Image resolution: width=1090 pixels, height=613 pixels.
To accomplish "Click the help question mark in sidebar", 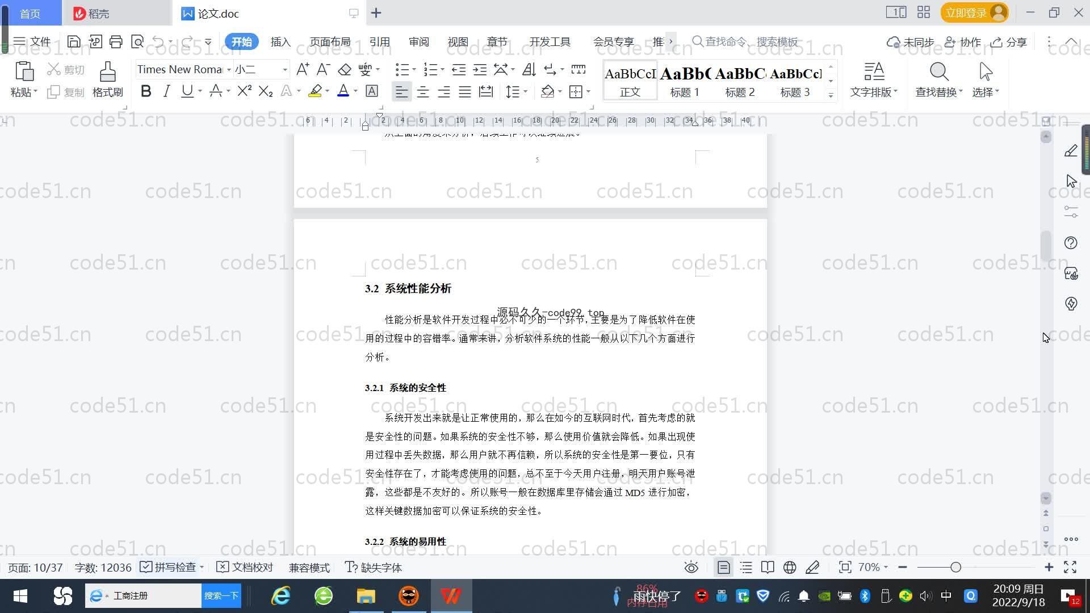I will (x=1071, y=243).
